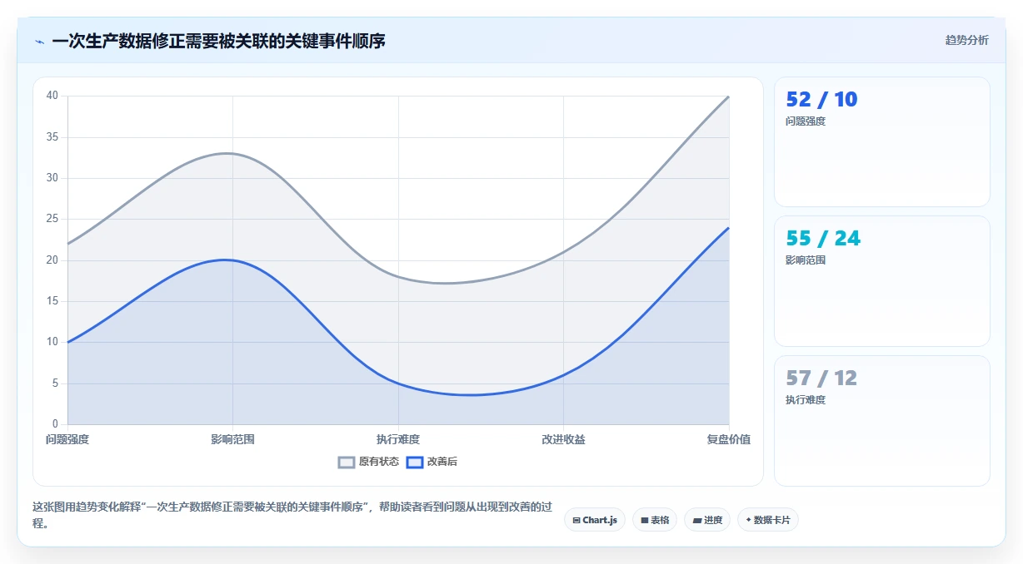The height and width of the screenshot is (564, 1023).
Task: Click the small icon in 表格 tag
Action: (x=645, y=520)
